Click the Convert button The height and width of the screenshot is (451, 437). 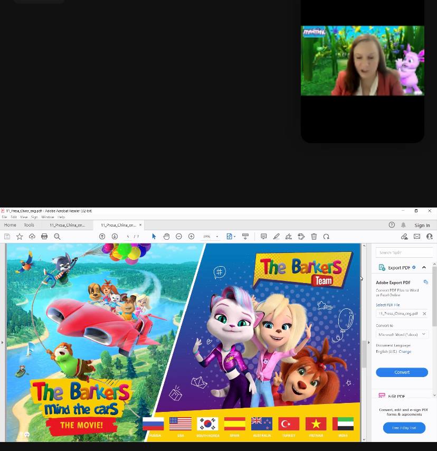402,372
